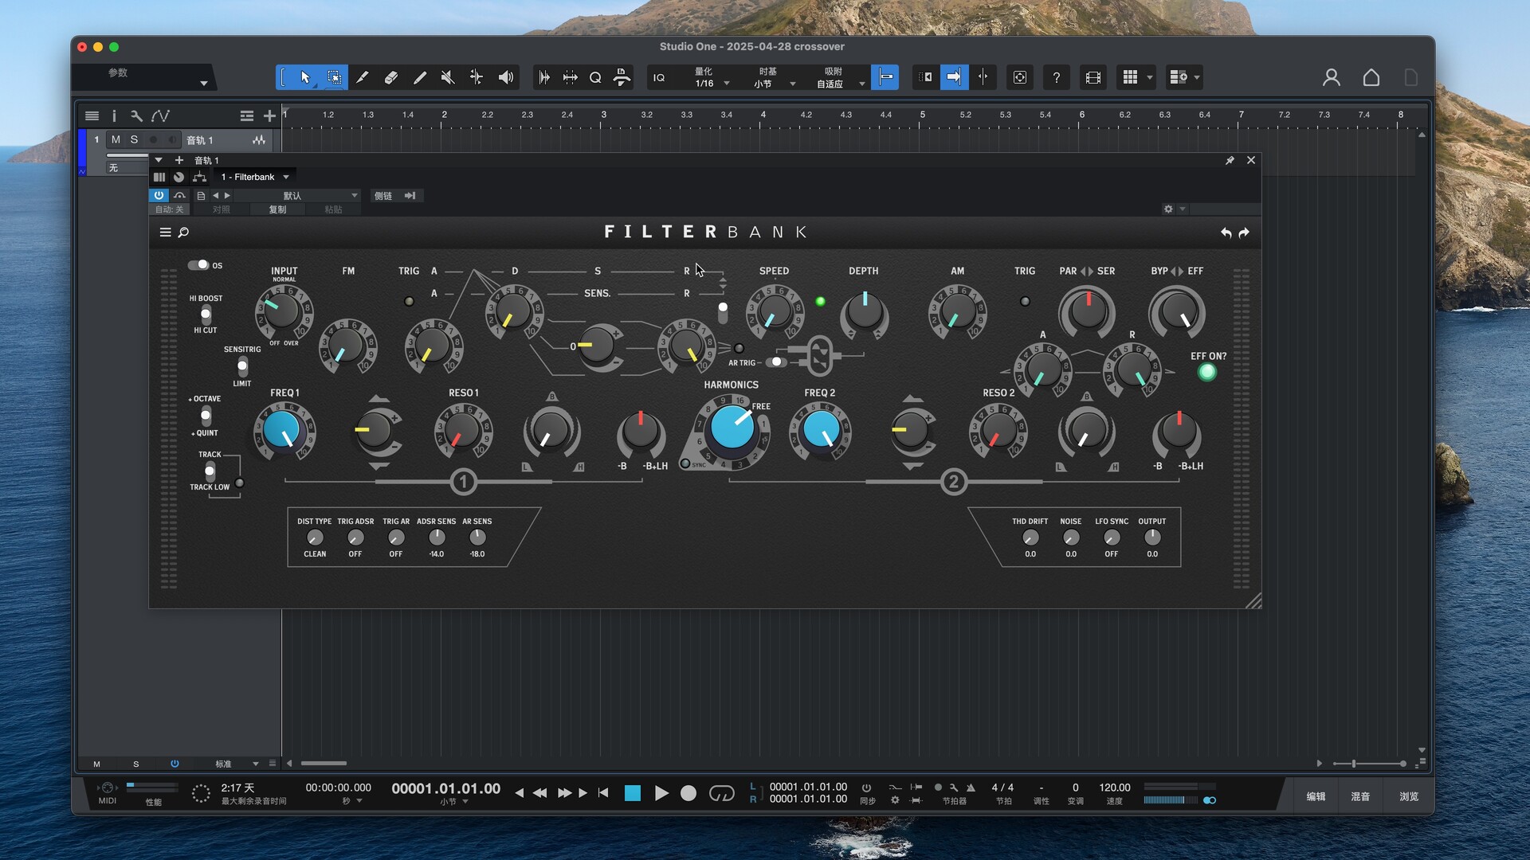Click the FREQ 1 blue knob
This screenshot has height=860, width=1530.
tap(284, 430)
